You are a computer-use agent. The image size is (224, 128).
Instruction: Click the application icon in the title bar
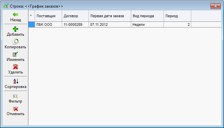click(6, 6)
